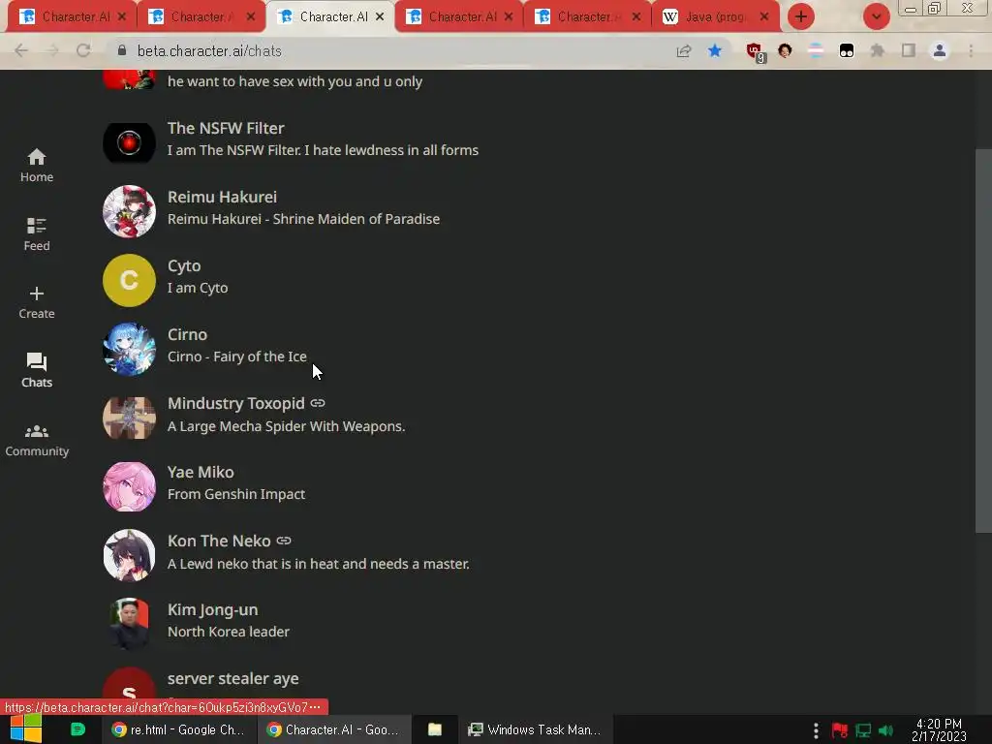Click link icon beside Kon The Neko

click(284, 541)
